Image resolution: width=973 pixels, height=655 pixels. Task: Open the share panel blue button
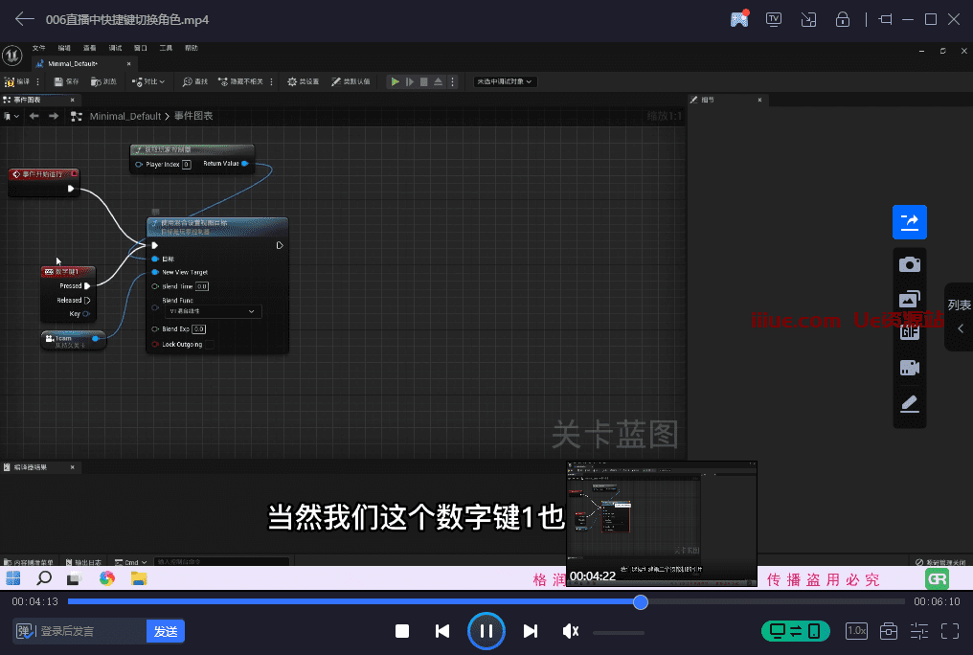tap(909, 222)
